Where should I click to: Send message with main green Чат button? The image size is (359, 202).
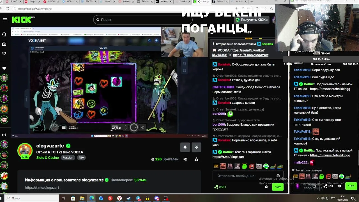click(x=278, y=187)
